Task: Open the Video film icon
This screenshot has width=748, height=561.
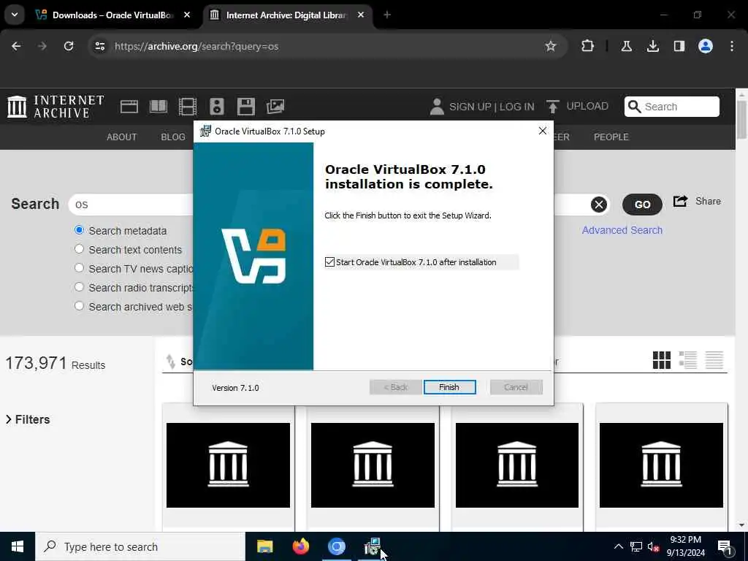Action: (188, 107)
